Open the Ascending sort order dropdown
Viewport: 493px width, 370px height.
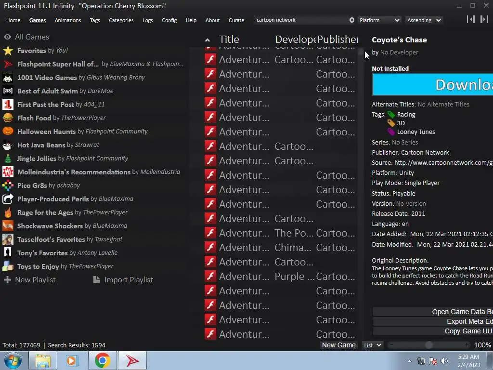(x=424, y=20)
